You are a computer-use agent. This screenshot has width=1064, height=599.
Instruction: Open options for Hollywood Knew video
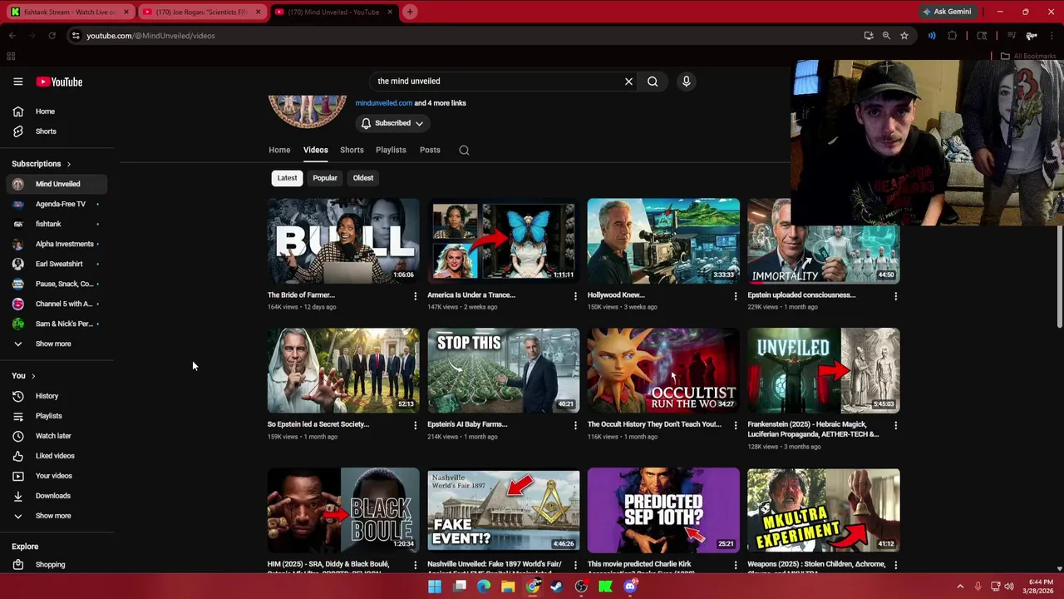coord(735,296)
